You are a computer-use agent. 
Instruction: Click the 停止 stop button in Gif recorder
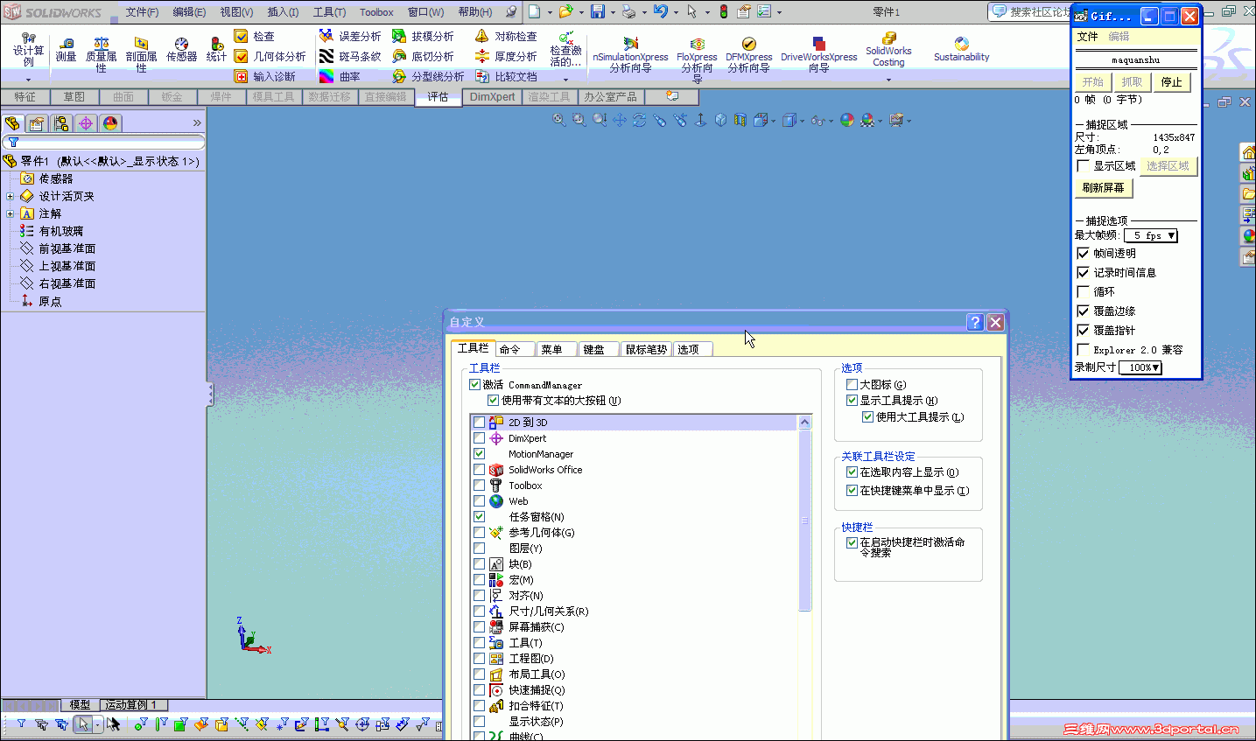(x=1171, y=82)
